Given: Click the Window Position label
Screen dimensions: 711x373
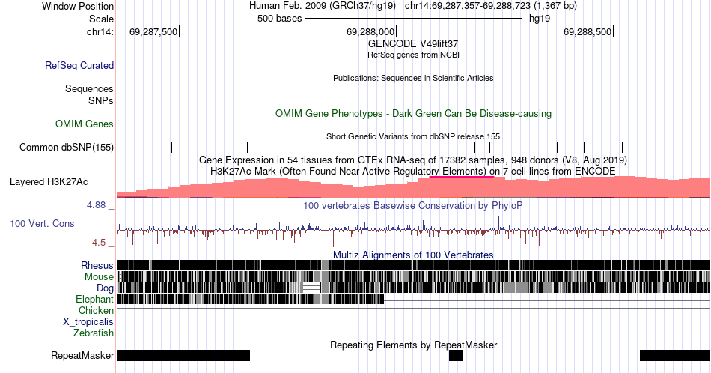Looking at the screenshot, I should click(78, 6).
